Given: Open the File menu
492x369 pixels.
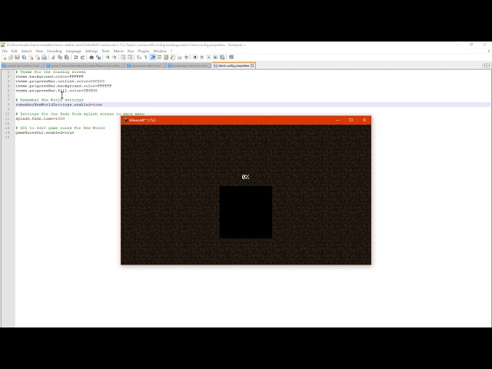Looking at the screenshot, I should pos(5,51).
